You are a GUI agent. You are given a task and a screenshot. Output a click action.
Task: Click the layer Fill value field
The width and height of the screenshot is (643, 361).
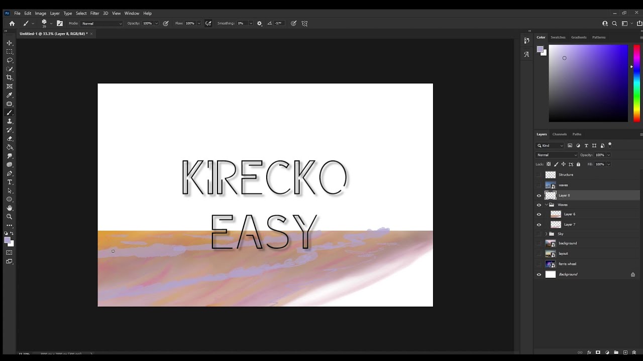point(600,164)
